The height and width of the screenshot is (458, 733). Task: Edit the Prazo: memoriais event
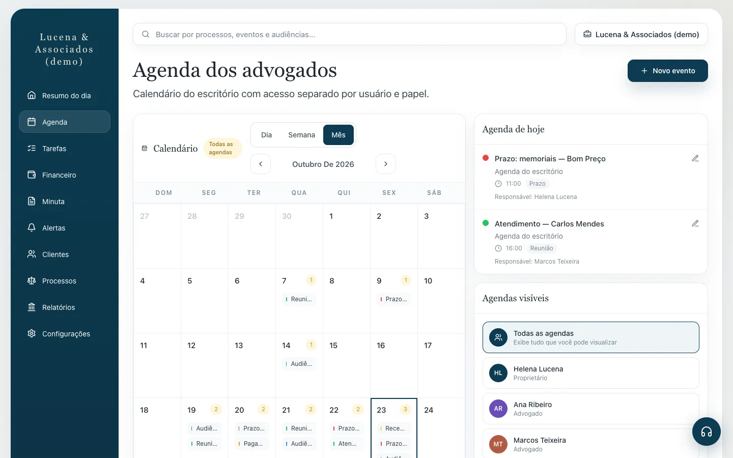click(x=695, y=158)
